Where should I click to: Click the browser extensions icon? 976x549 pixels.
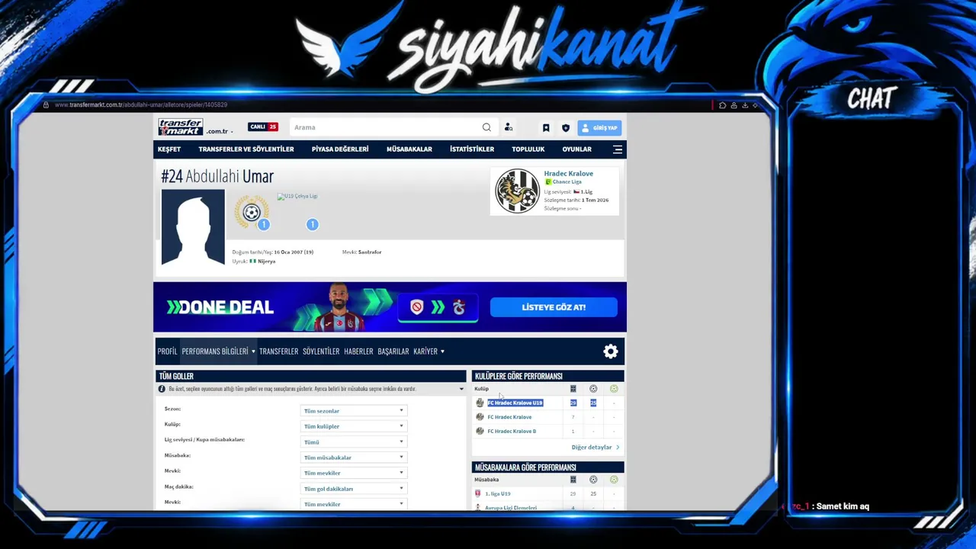(723, 105)
